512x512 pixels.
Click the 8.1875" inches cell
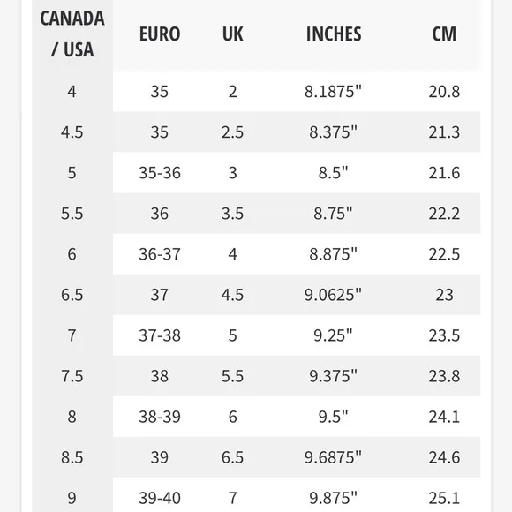[x=333, y=92]
